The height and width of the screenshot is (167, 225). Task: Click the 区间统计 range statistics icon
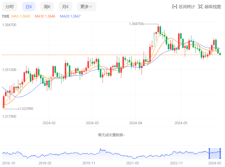(175, 7)
